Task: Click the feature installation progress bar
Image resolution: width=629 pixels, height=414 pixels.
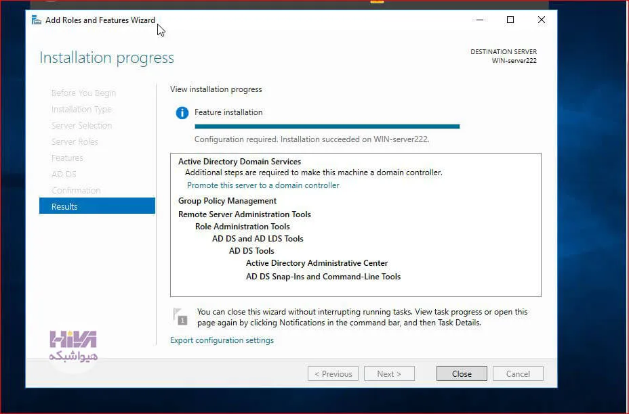Action: pos(327,126)
